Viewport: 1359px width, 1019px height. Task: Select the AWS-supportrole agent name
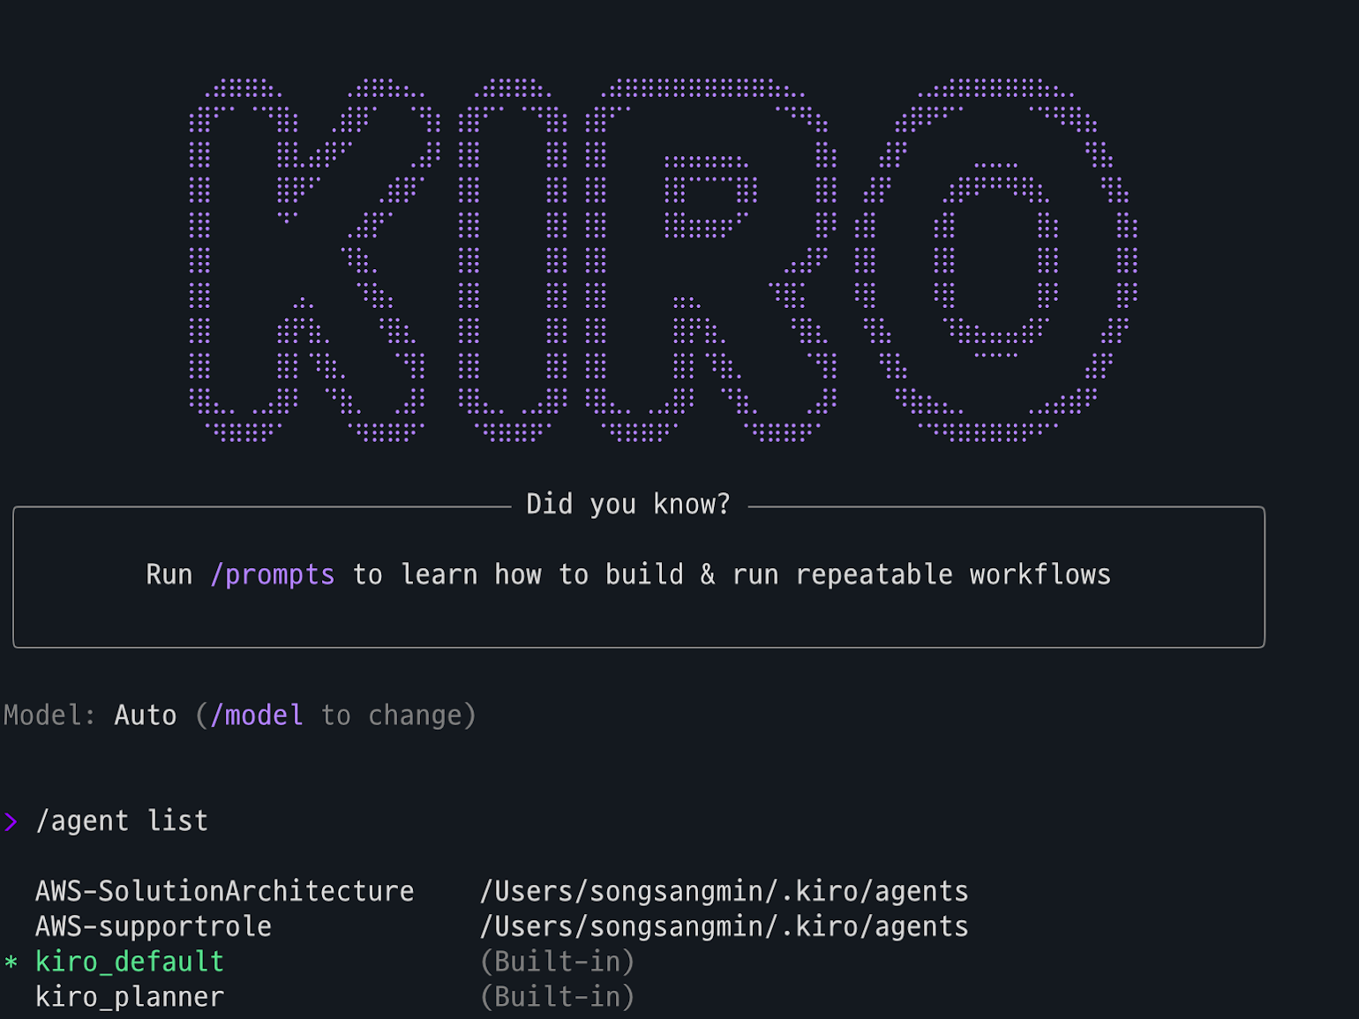(x=154, y=927)
